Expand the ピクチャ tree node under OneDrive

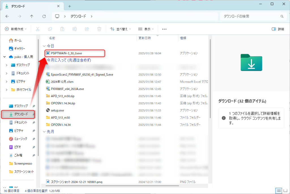tap(7, 81)
